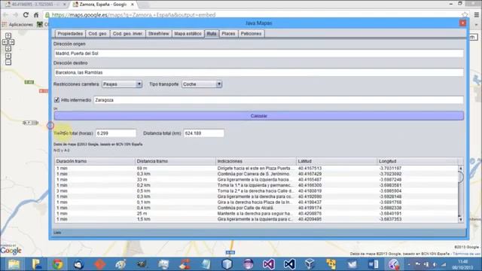Screen dimensions: 482x271
Task: Close the Zamora, España Chrome tab
Action: (x=133, y=5)
